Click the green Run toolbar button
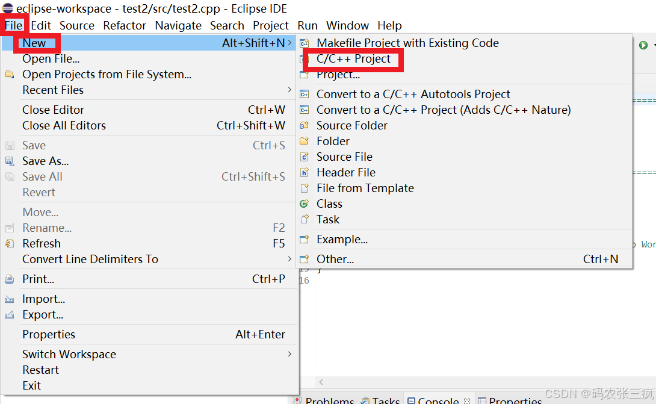This screenshot has width=656, height=404. click(x=643, y=45)
